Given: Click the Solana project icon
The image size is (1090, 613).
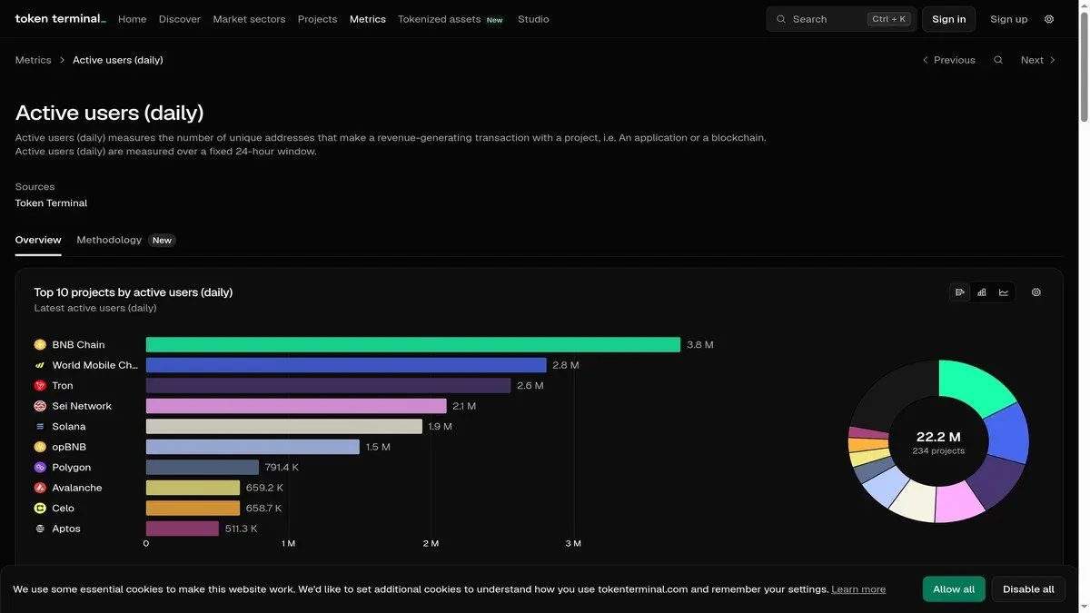Looking at the screenshot, I should [x=40, y=427].
